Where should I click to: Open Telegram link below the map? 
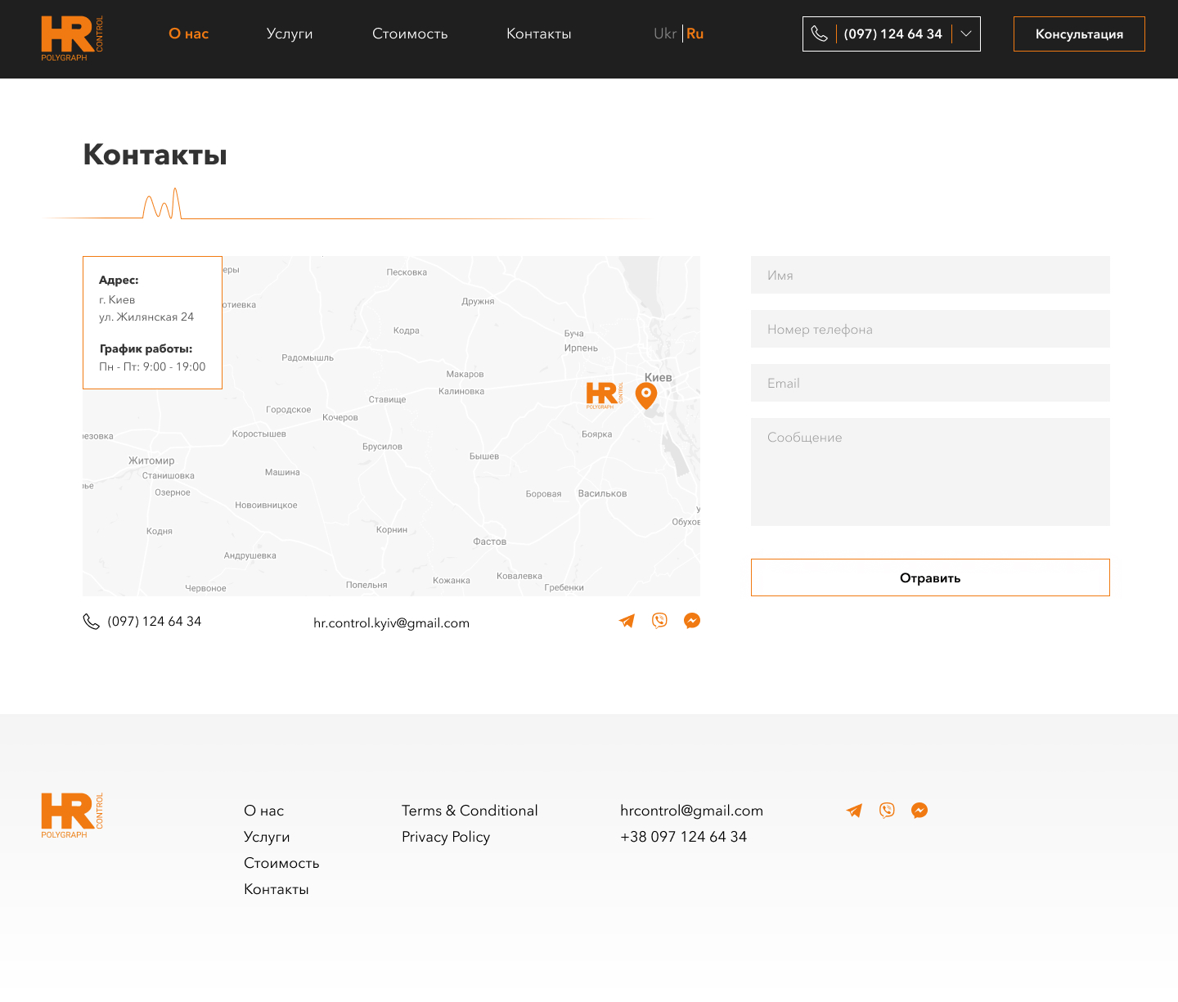pyautogui.click(x=627, y=621)
